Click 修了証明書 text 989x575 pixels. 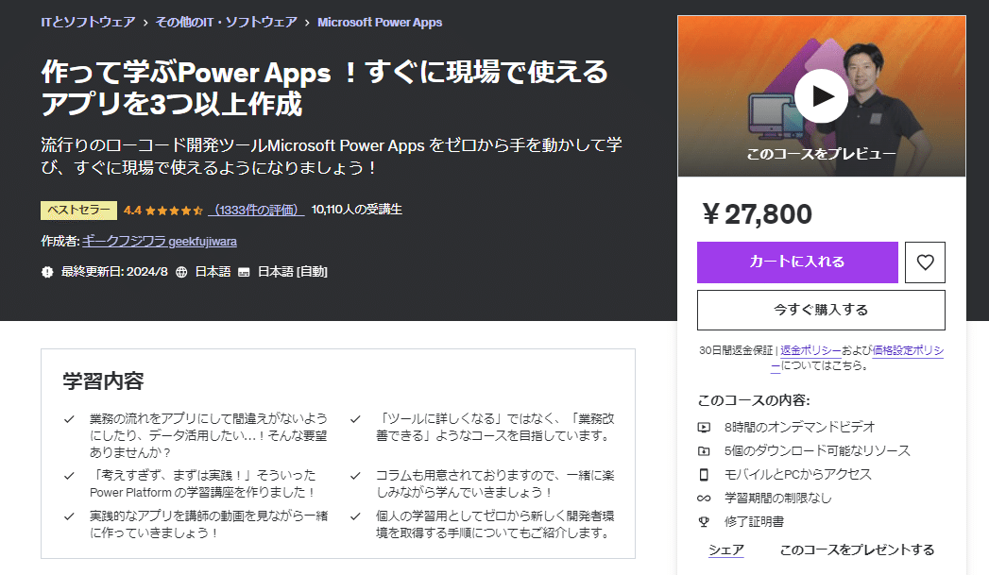pyautogui.click(x=755, y=521)
